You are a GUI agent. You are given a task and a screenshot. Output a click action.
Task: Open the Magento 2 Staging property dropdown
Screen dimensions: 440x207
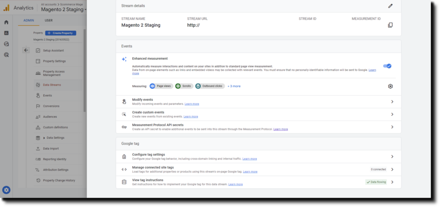click(64, 9)
